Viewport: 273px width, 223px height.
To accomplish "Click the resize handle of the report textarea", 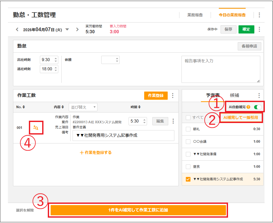I will click(258, 81).
